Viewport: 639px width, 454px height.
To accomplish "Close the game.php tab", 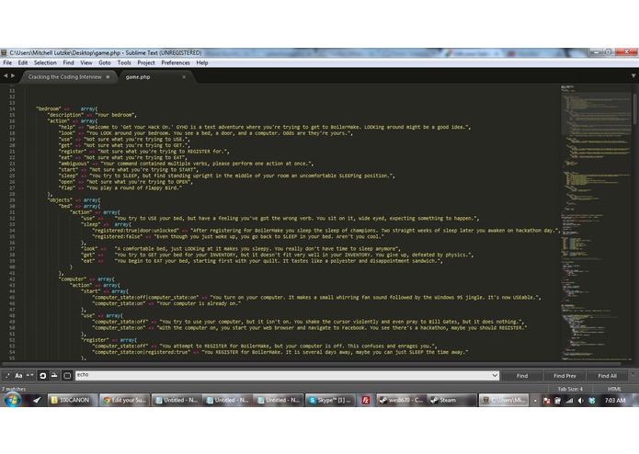I will [x=184, y=76].
